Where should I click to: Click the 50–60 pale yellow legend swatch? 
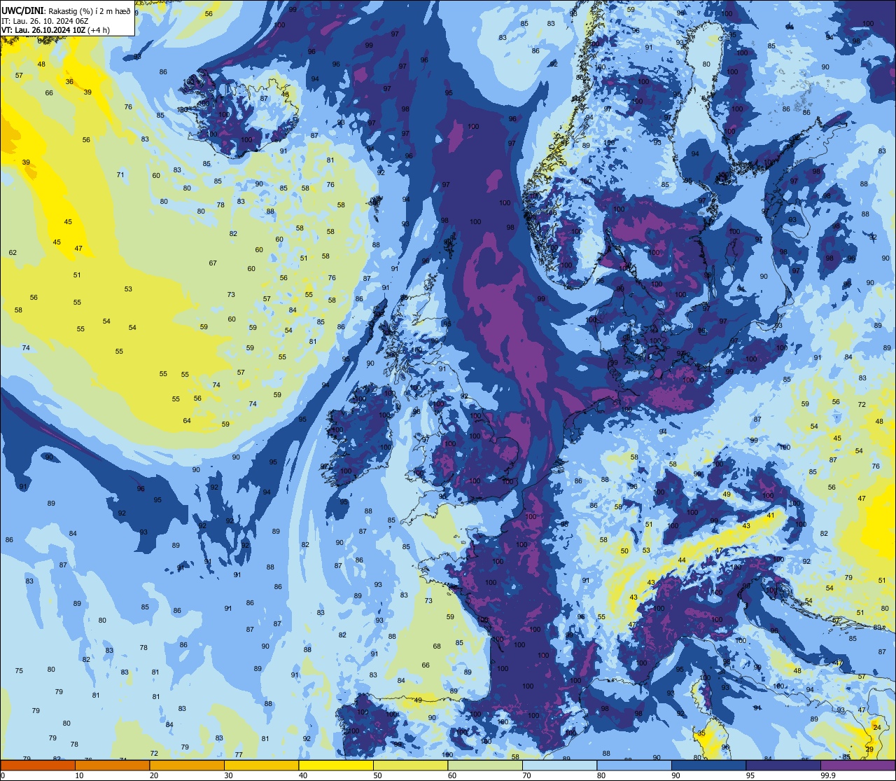tap(410, 765)
